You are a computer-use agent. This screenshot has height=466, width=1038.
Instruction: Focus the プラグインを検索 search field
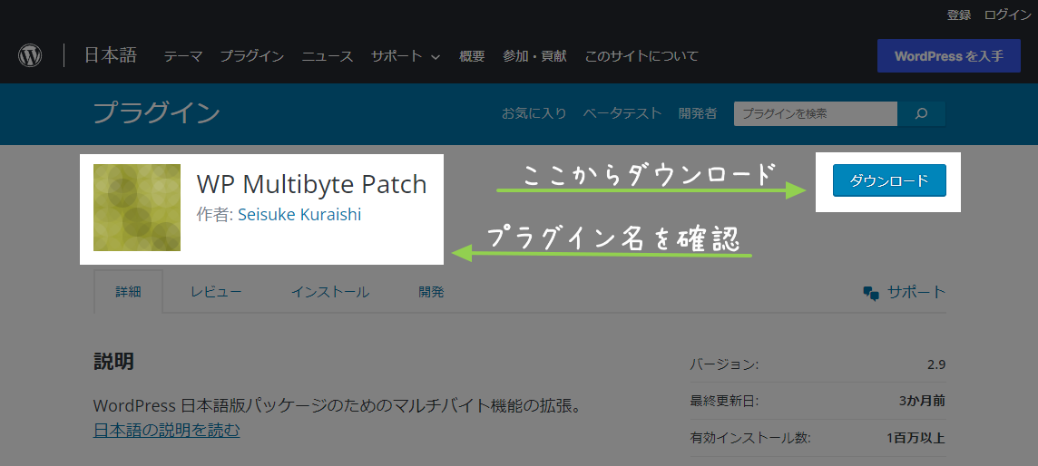pyautogui.click(x=816, y=113)
